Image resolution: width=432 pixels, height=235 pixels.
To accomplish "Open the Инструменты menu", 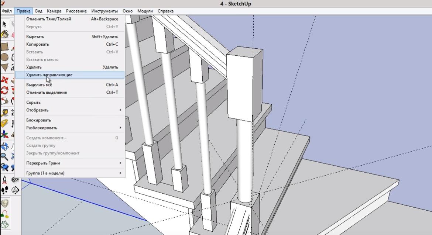I will (x=104, y=11).
